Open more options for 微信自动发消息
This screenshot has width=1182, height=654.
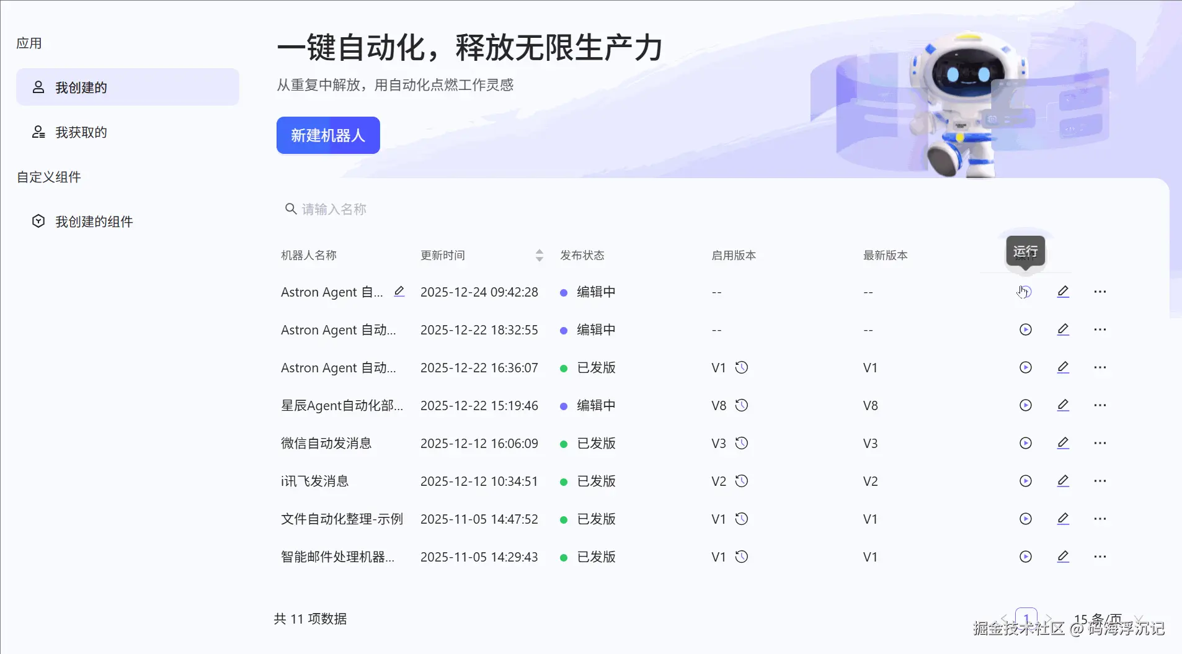pos(1100,443)
